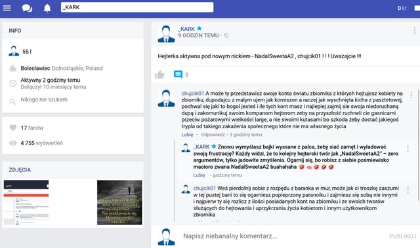Open three-dot menu on first chujcik01 comment
Screen dimensions: 420x248
pos(411,95)
